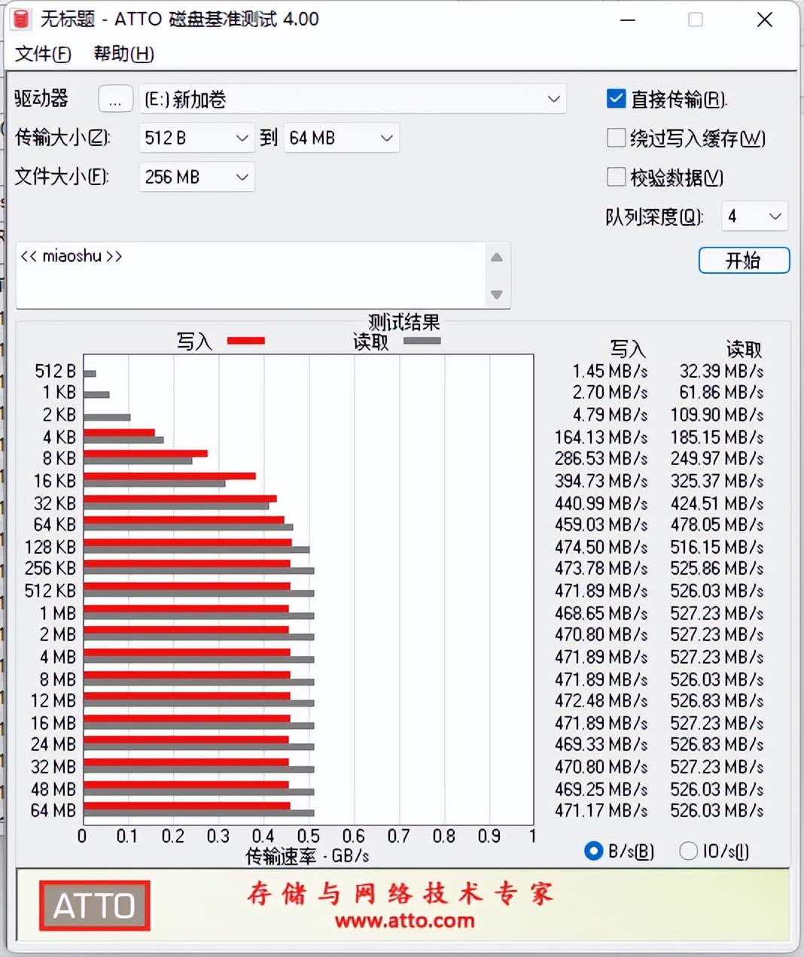The width and height of the screenshot is (804, 957).
Task: Click the drive browse "..." button
Action: tap(115, 99)
